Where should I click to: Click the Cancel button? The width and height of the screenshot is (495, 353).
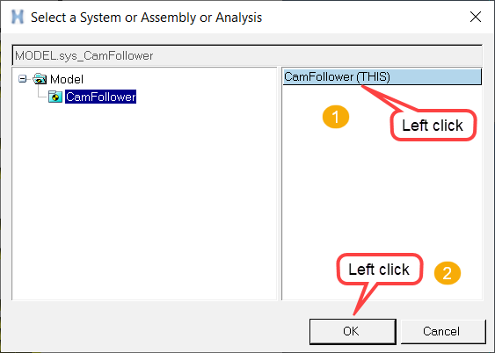coord(443,331)
